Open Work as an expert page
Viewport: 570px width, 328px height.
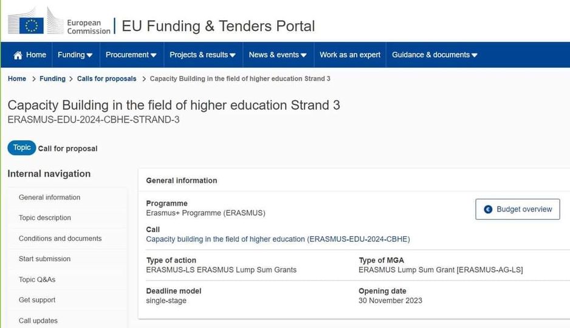[x=349, y=55]
